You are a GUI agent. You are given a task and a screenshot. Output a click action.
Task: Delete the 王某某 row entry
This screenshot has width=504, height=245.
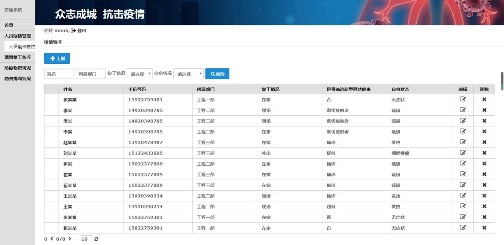coord(484,195)
